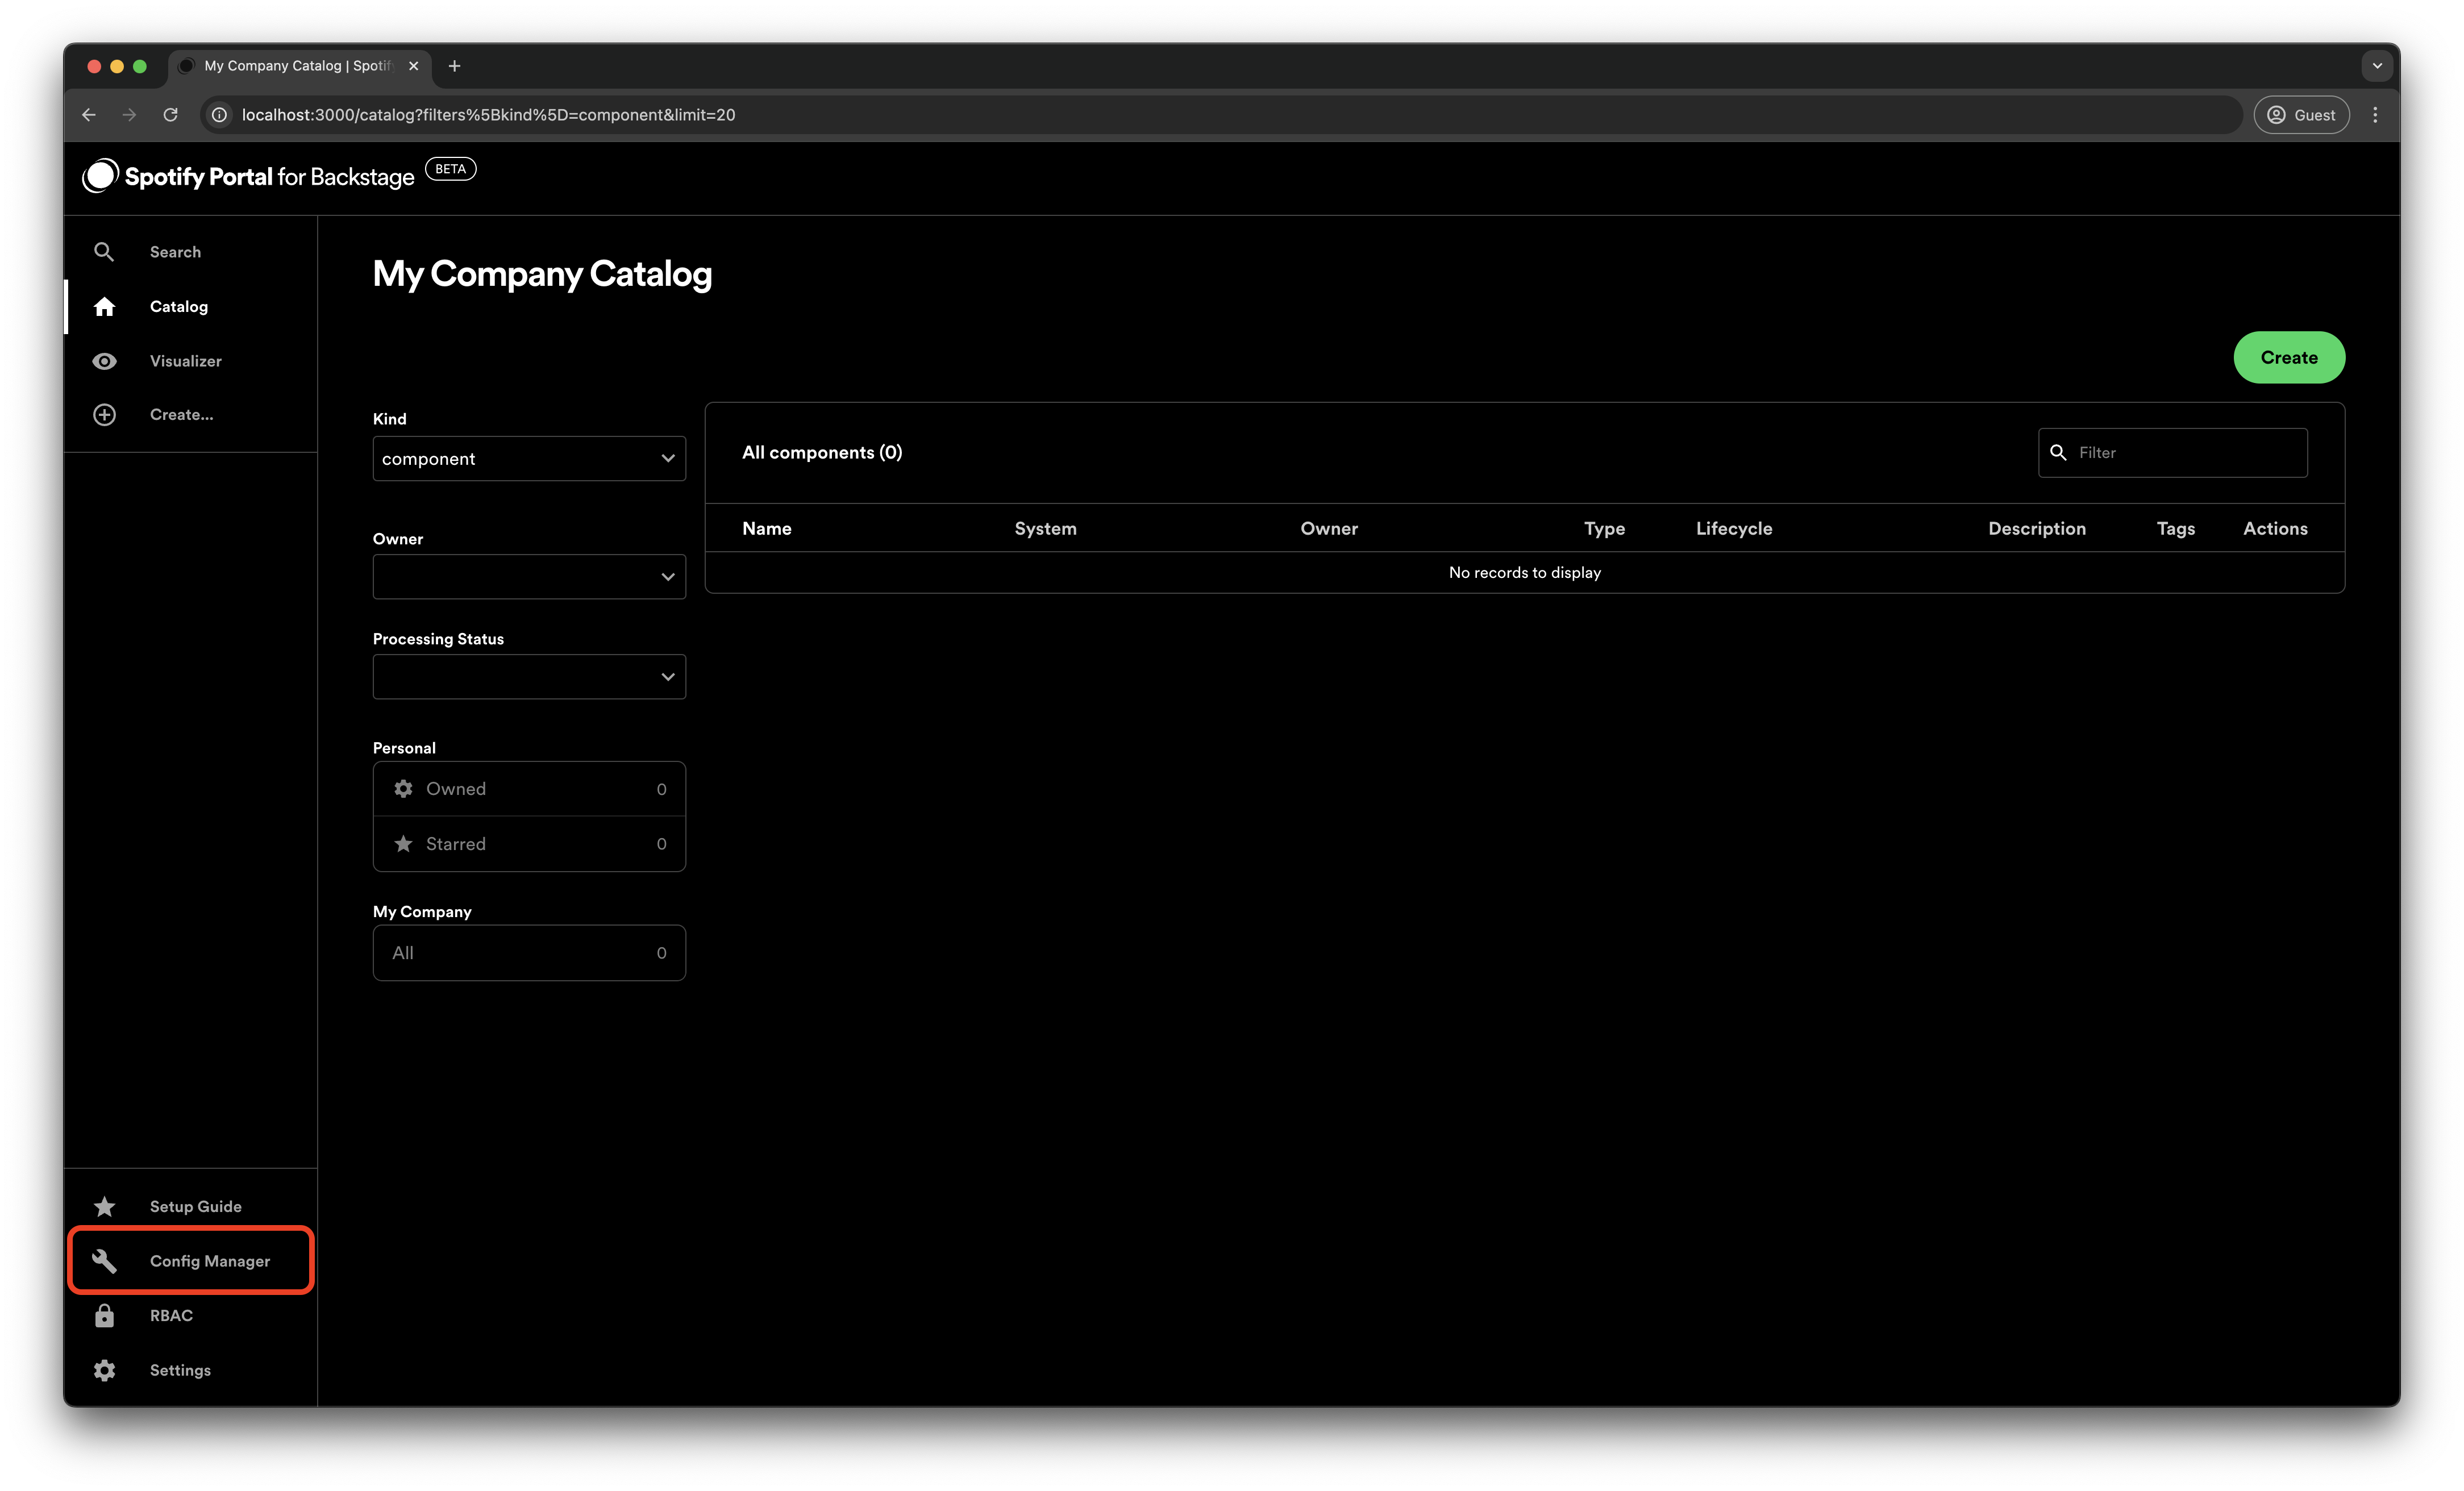Sort by the Owner column header

(1329, 529)
